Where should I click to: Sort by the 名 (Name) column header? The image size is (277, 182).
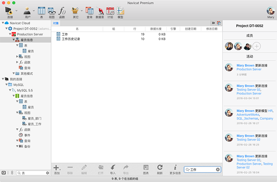77,29
